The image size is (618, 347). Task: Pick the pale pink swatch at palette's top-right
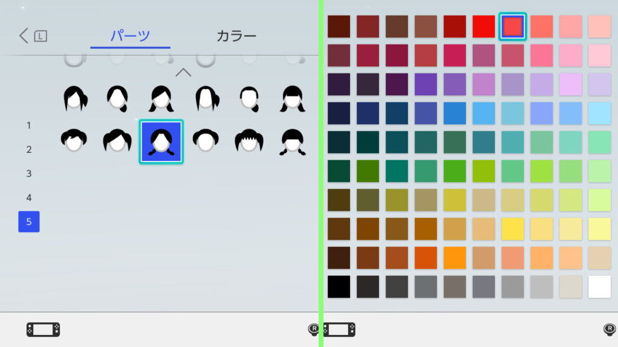point(599,27)
